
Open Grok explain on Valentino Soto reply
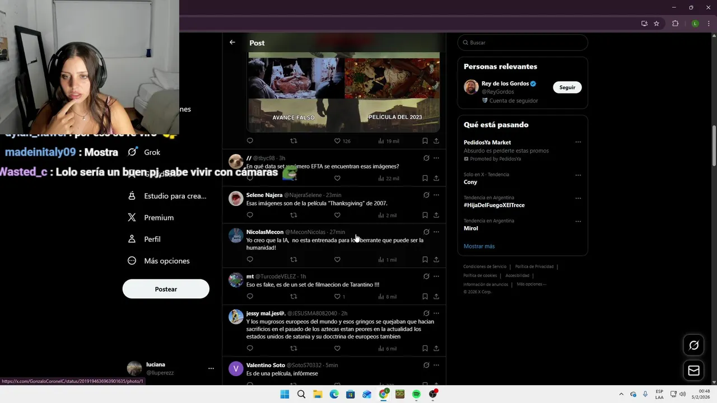426,365
